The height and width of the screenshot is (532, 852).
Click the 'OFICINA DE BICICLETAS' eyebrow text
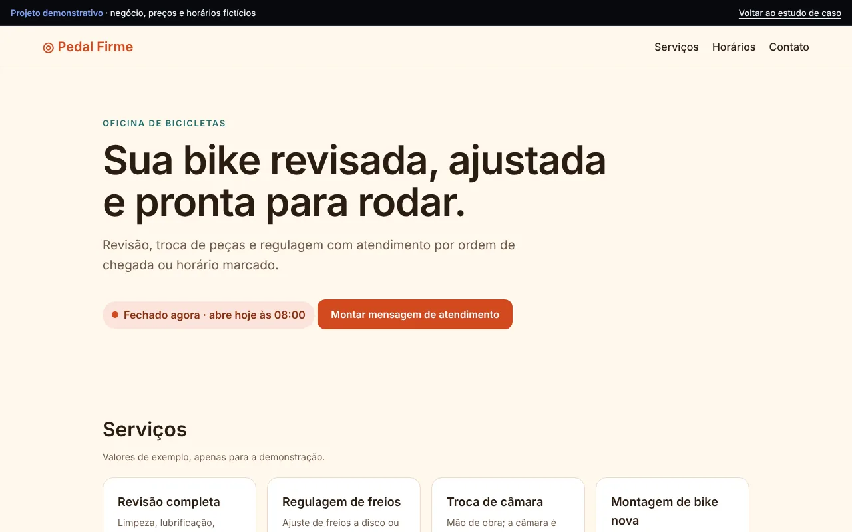(x=164, y=123)
